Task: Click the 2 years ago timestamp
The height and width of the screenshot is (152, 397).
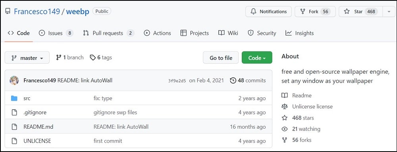Action: (x=252, y=98)
